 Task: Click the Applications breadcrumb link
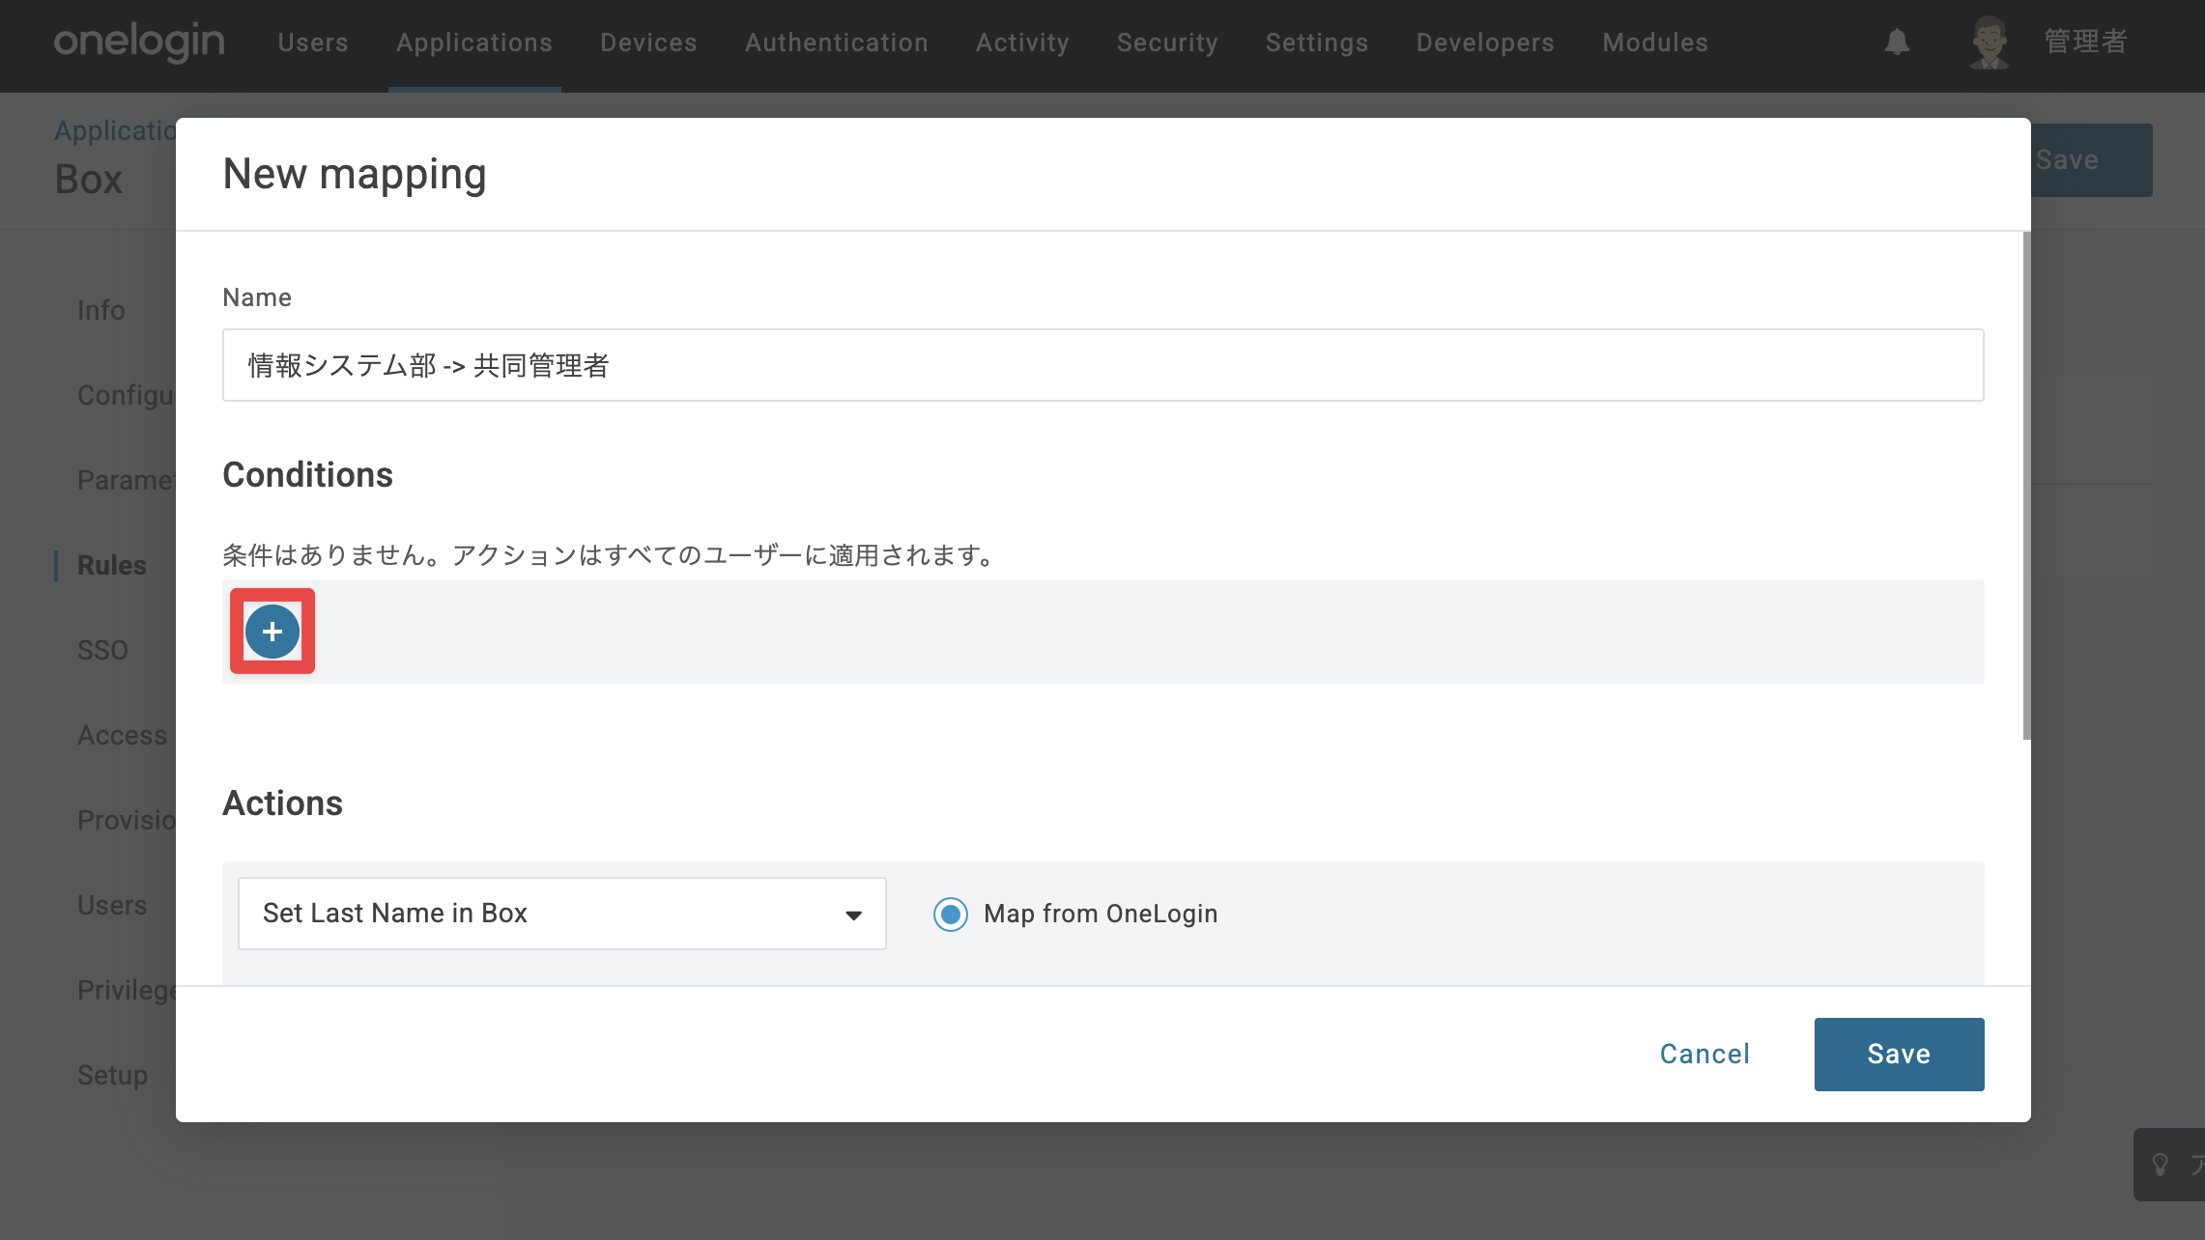click(x=115, y=130)
